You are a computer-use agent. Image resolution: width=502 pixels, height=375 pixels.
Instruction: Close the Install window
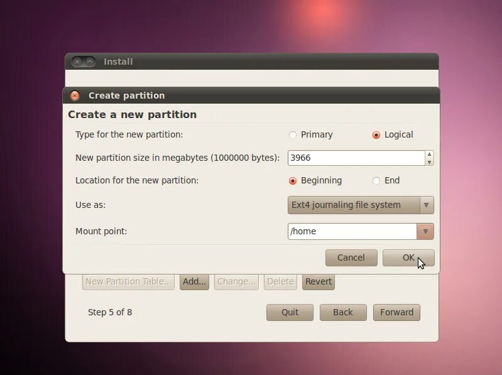[77, 62]
